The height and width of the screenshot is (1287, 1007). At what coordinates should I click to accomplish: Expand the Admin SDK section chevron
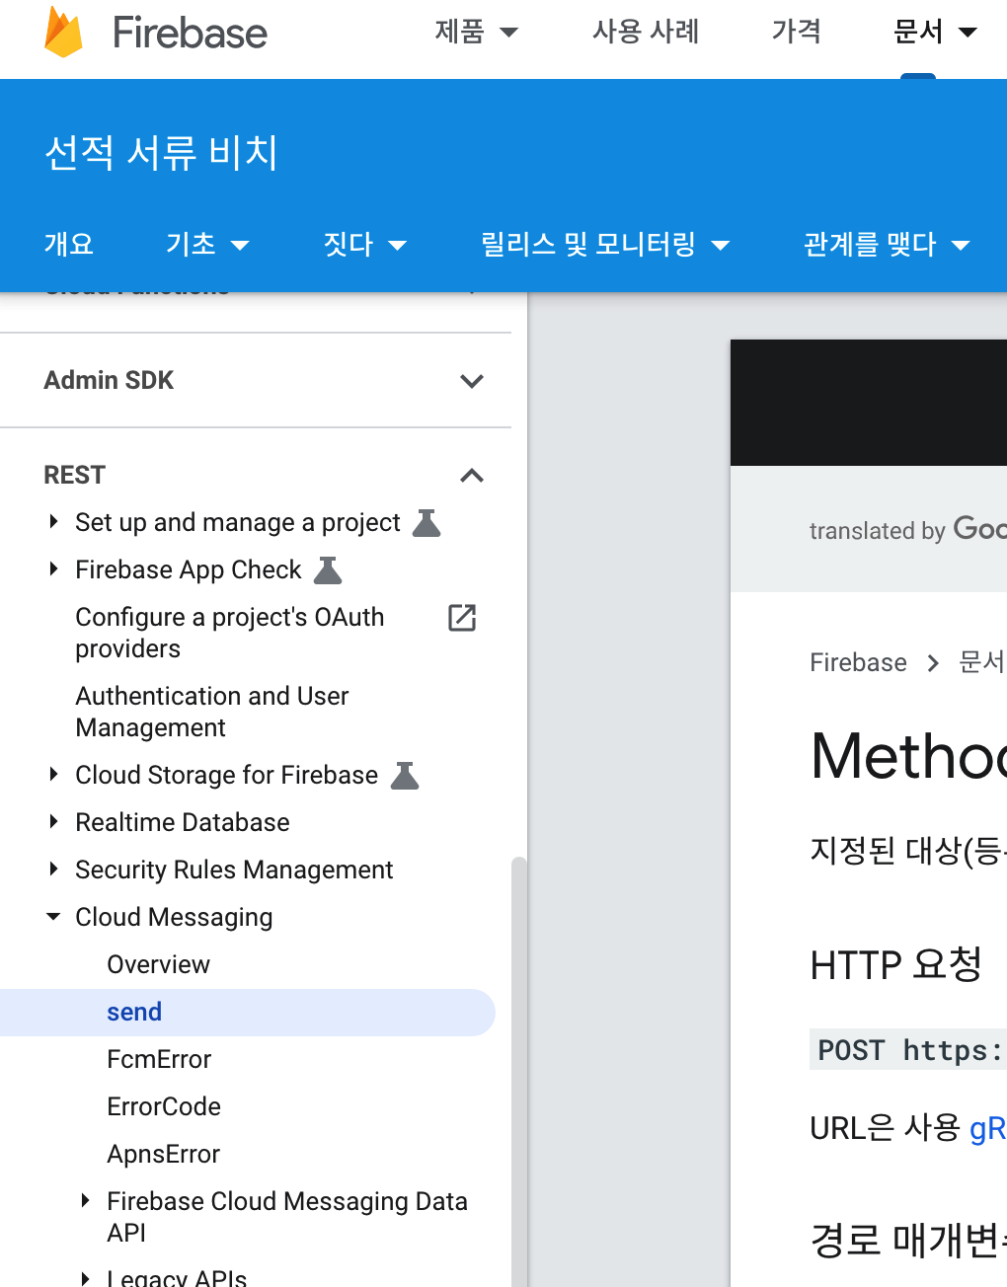pyautogui.click(x=472, y=381)
